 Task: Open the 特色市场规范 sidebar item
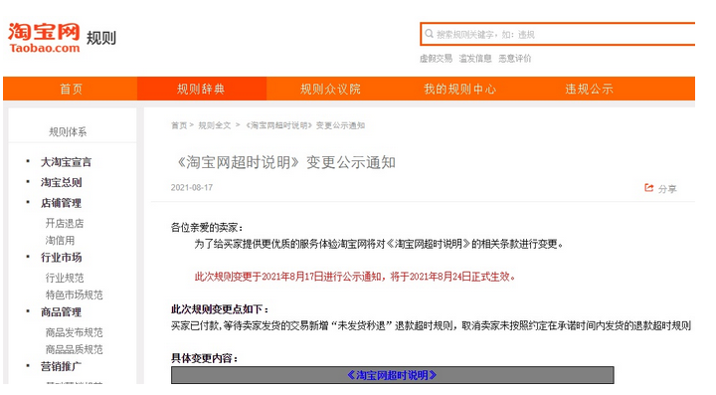(74, 295)
